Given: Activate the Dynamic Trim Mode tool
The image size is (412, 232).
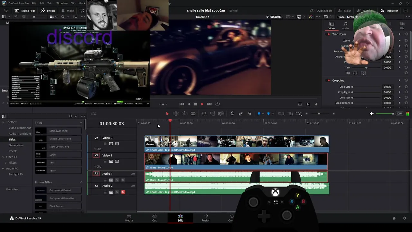Looking at the screenshot, I should (x=184, y=114).
